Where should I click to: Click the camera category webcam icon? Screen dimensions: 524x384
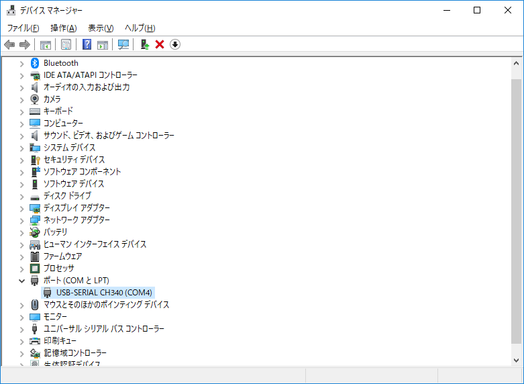click(x=35, y=99)
